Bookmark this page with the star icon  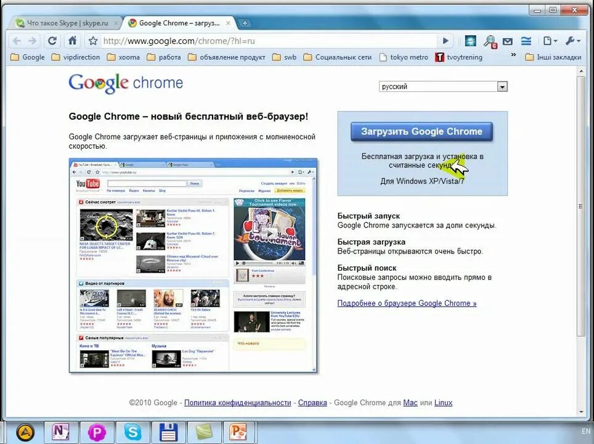point(93,41)
